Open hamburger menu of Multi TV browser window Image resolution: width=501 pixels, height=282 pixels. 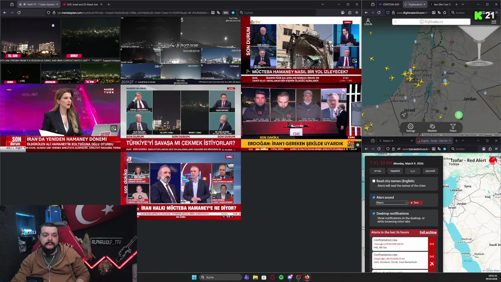(357, 13)
